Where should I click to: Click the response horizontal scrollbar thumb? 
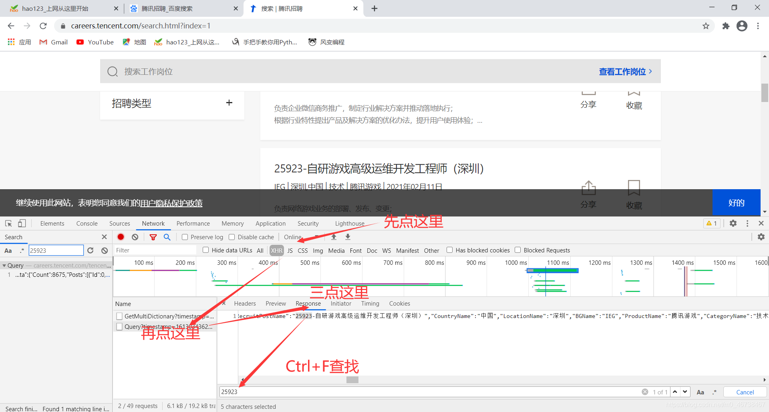click(352, 380)
